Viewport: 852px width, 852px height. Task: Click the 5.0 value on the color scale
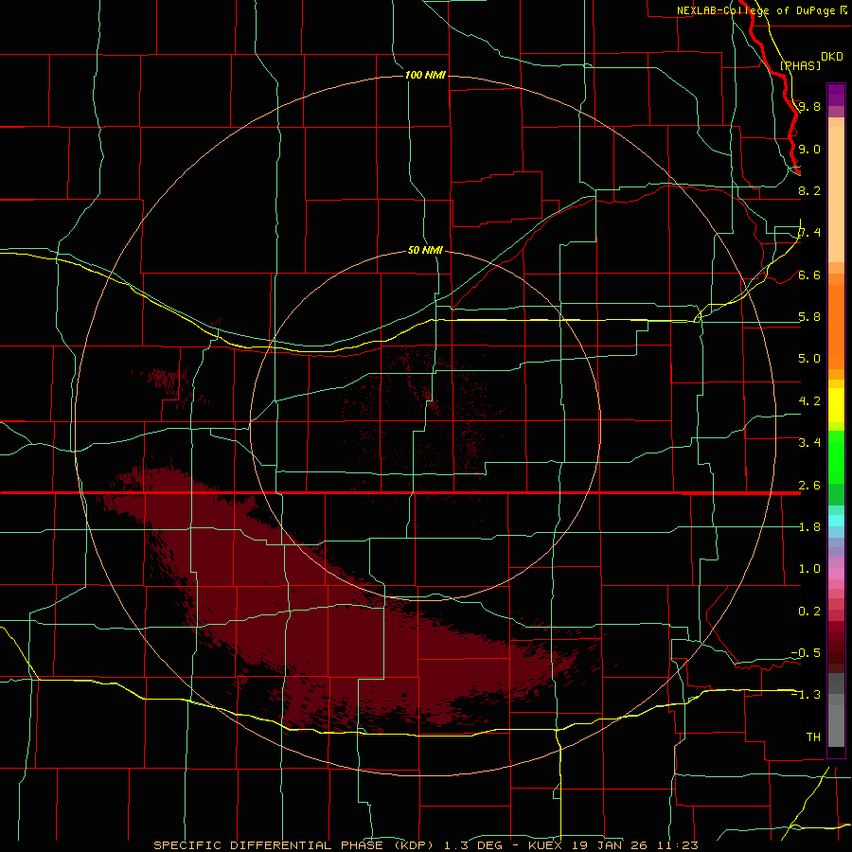click(x=809, y=359)
